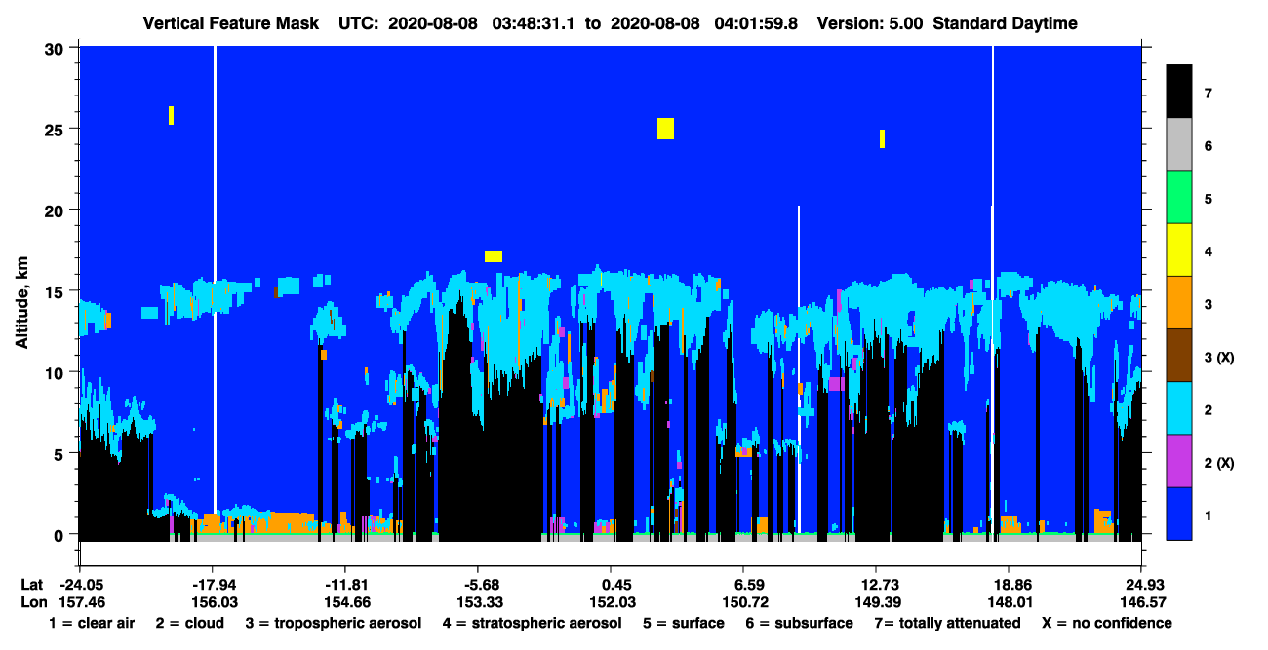Image resolution: width=1268 pixels, height=650 pixels.
Task: Click longitude value "152.03"
Action: (611, 602)
